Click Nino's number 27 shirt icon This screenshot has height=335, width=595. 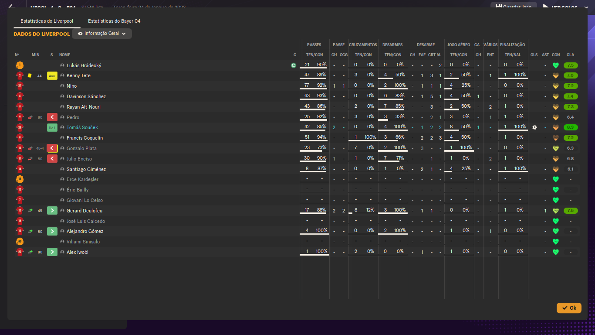[x=20, y=86]
